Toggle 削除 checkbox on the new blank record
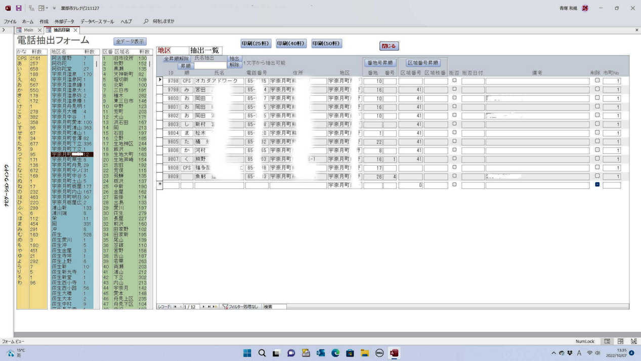The height and width of the screenshot is (361, 641). pyautogui.click(x=597, y=185)
